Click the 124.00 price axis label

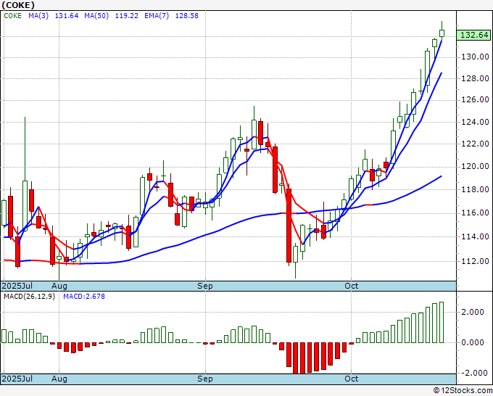pyautogui.click(x=475, y=122)
